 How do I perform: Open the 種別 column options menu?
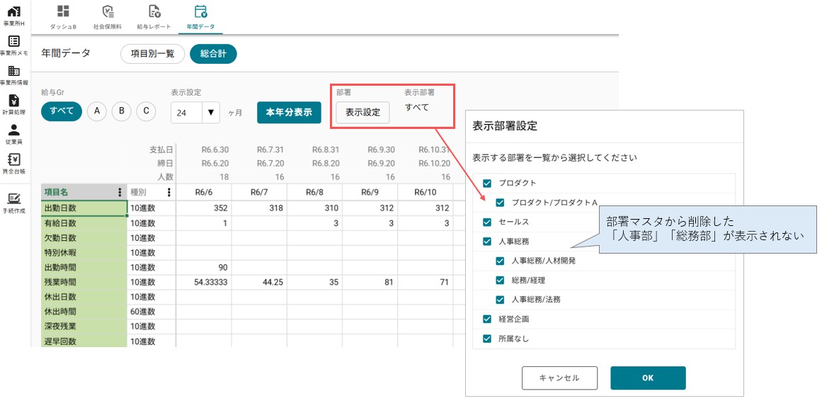(x=169, y=193)
